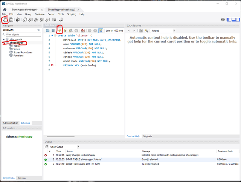241x182 pixels.
Task: Toggle the right sidebar panel visibility
Action: tap(238, 20)
